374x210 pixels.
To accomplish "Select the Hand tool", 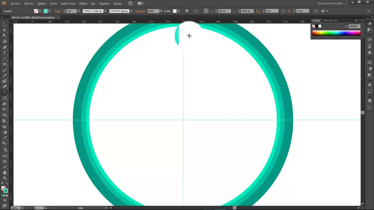I will (x=5, y=172).
